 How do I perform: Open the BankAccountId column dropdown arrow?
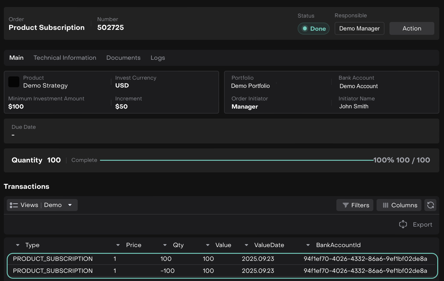pos(308,245)
